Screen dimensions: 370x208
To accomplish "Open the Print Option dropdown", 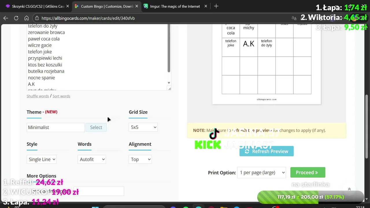I will (x=262, y=173).
